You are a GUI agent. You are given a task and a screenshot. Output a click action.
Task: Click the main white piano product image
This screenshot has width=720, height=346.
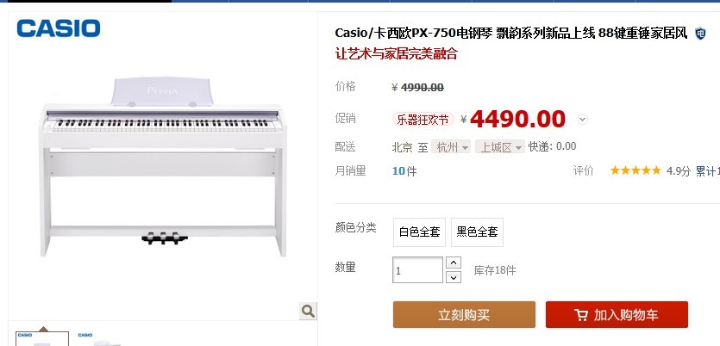[163, 167]
